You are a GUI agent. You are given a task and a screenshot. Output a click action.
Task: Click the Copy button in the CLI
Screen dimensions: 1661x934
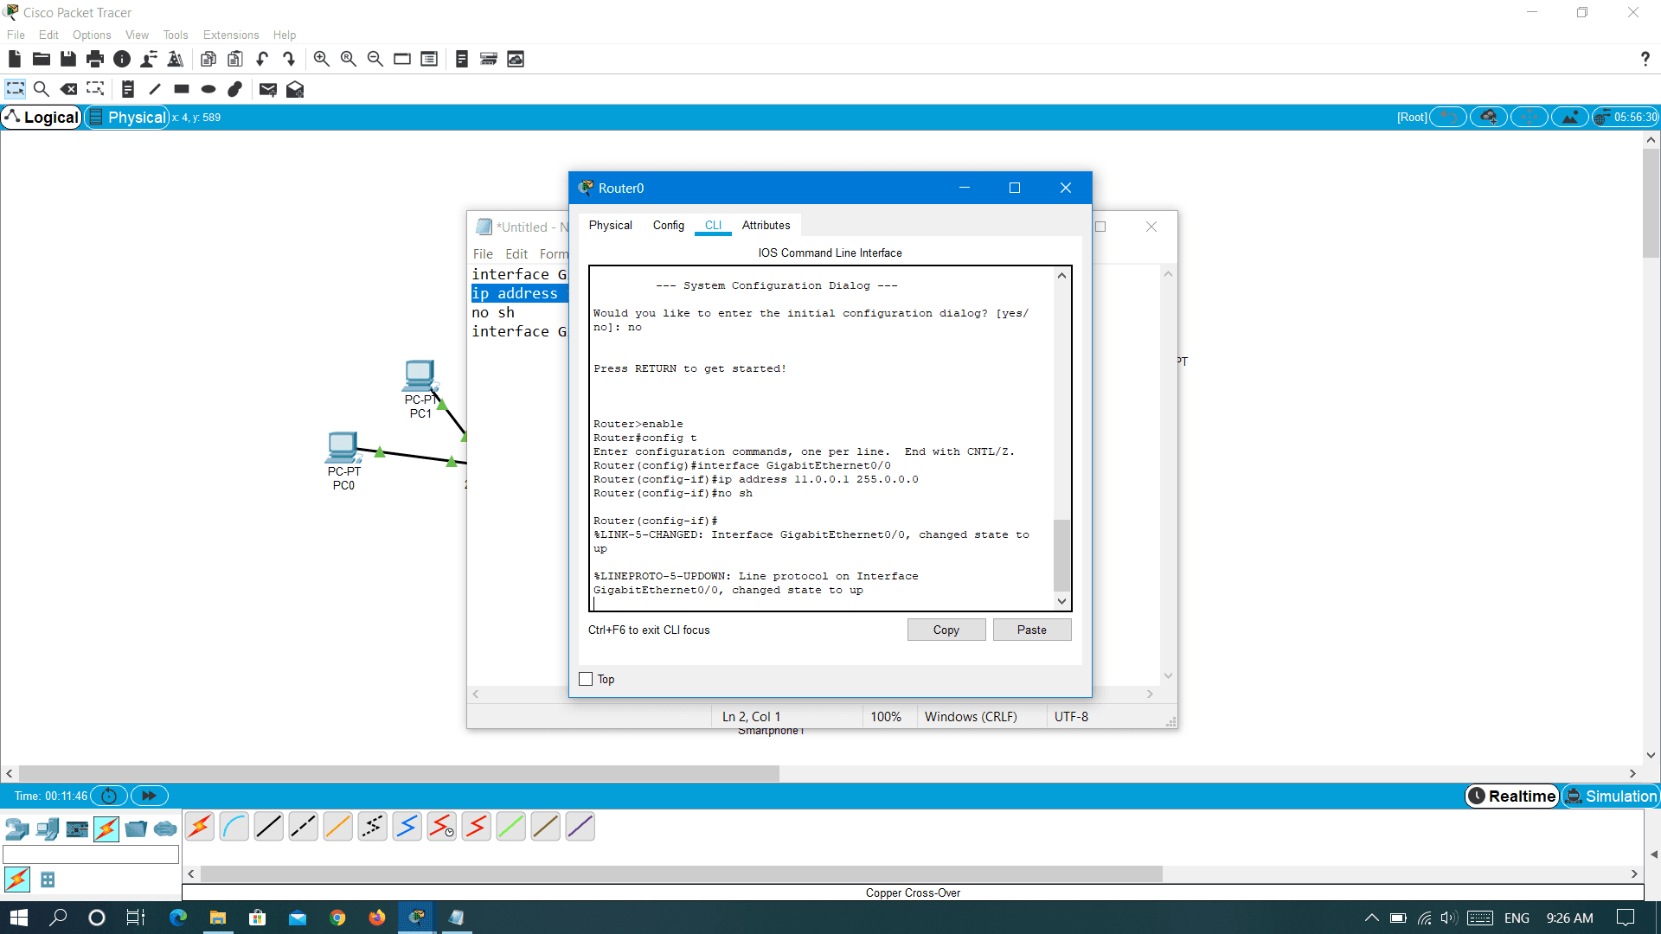click(x=946, y=630)
